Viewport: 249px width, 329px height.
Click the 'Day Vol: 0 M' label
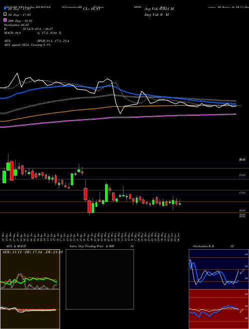[x=156, y=15]
